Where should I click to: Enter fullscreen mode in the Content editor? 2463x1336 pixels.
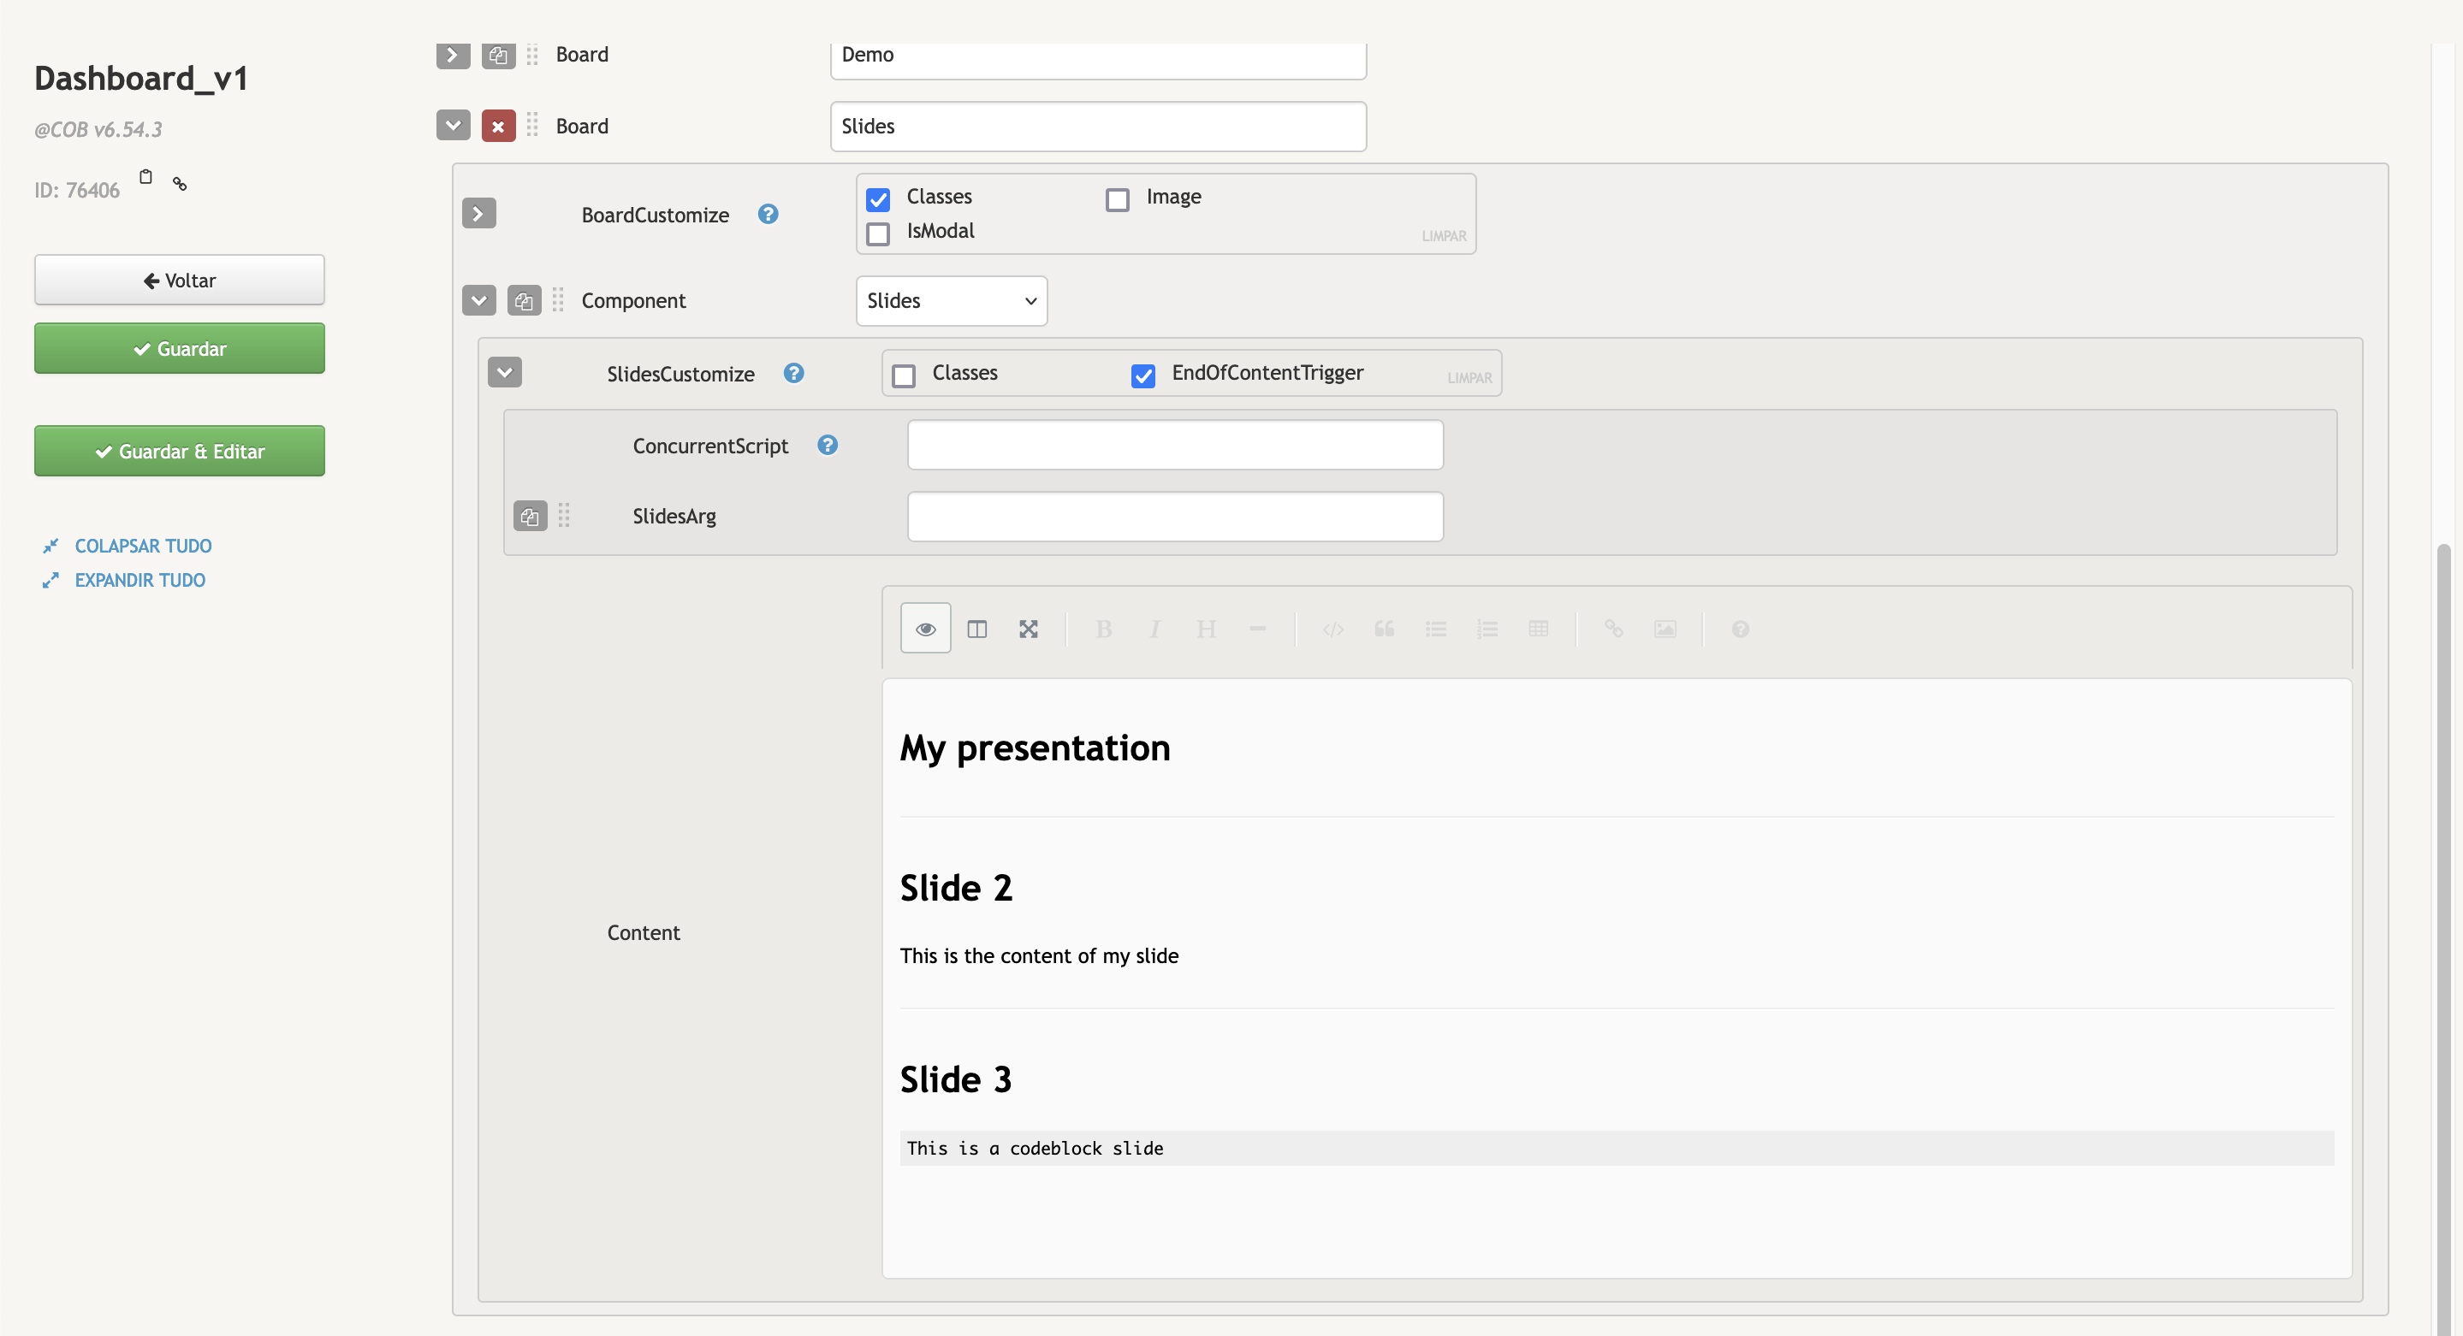click(x=1028, y=629)
